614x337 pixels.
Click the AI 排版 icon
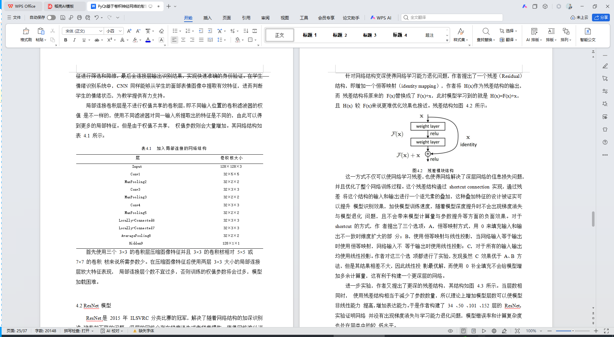point(534,31)
